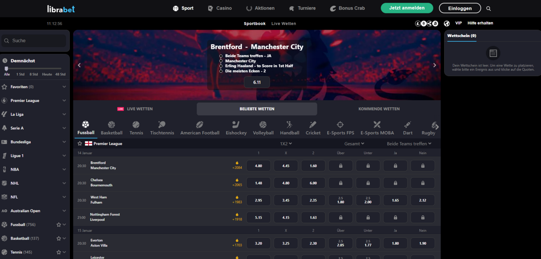Toggle favorite star for Basketball in sidebar
Screen dimensions: 541x259
point(58,238)
